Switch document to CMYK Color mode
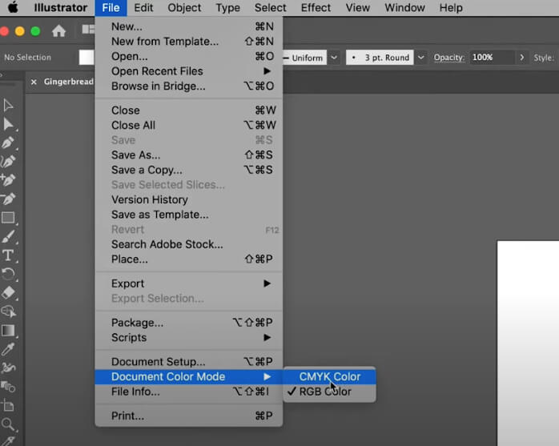This screenshot has width=559, height=446. coord(329,376)
